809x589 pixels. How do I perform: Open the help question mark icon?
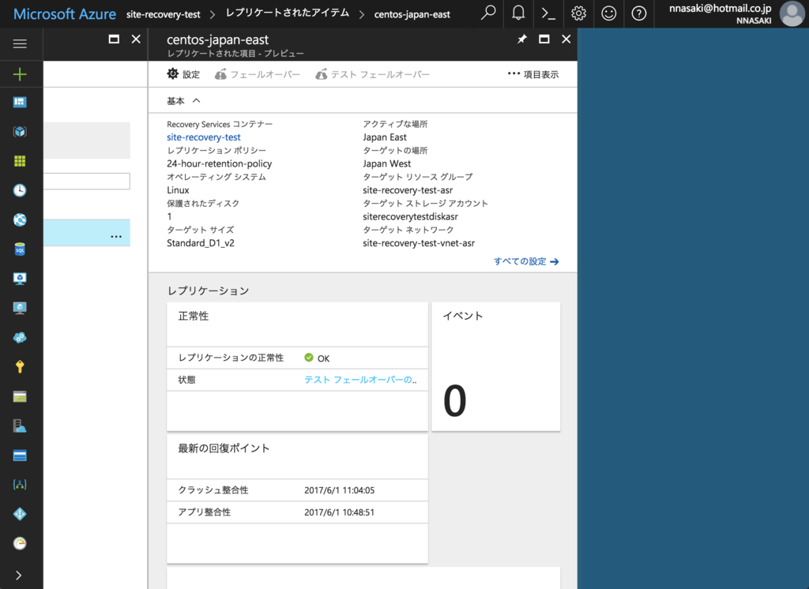(x=638, y=13)
